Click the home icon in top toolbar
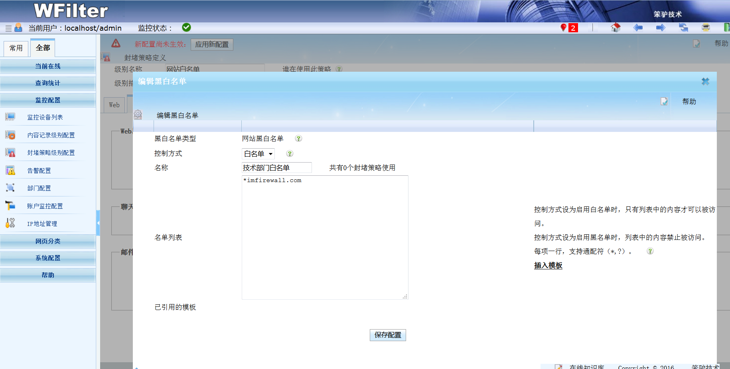 click(x=616, y=27)
